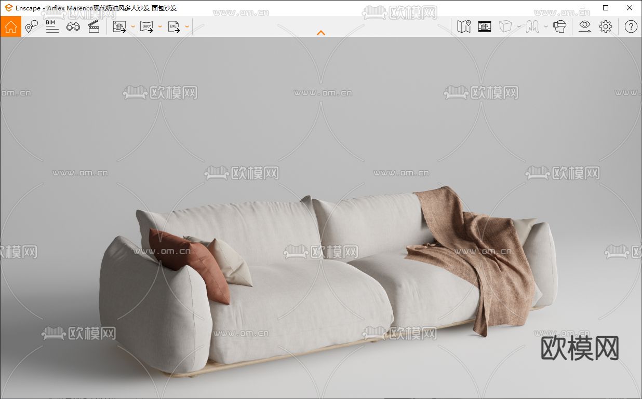Close the Enscape window

pos(630,8)
